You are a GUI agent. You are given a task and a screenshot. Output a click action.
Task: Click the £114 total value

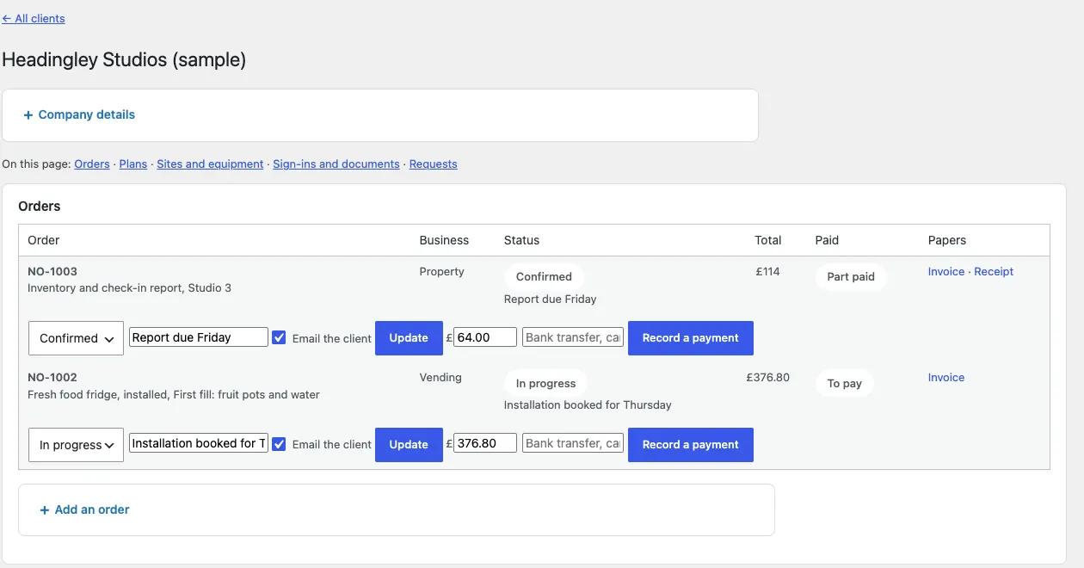pos(768,271)
